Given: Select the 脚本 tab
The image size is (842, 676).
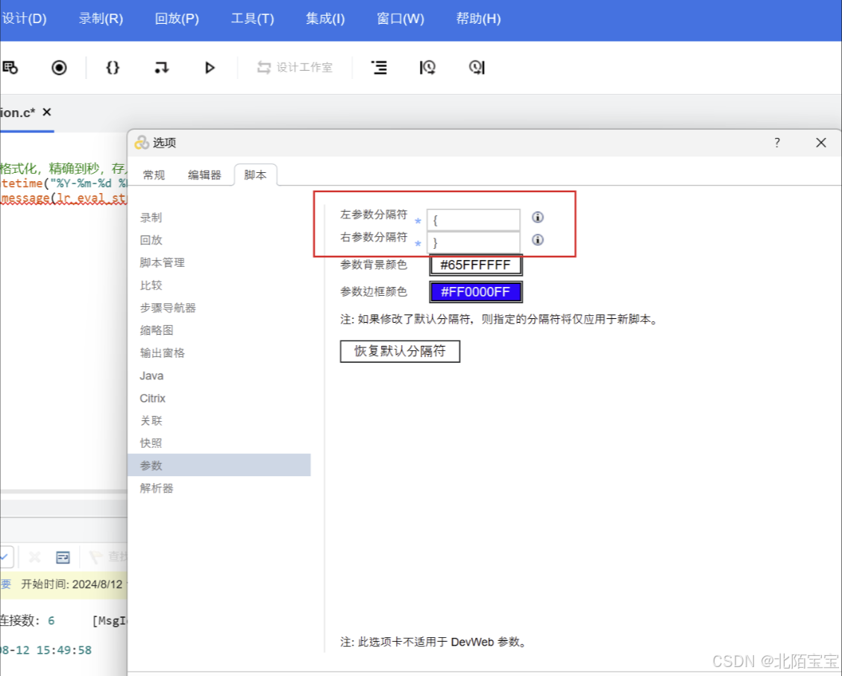Looking at the screenshot, I should point(256,175).
